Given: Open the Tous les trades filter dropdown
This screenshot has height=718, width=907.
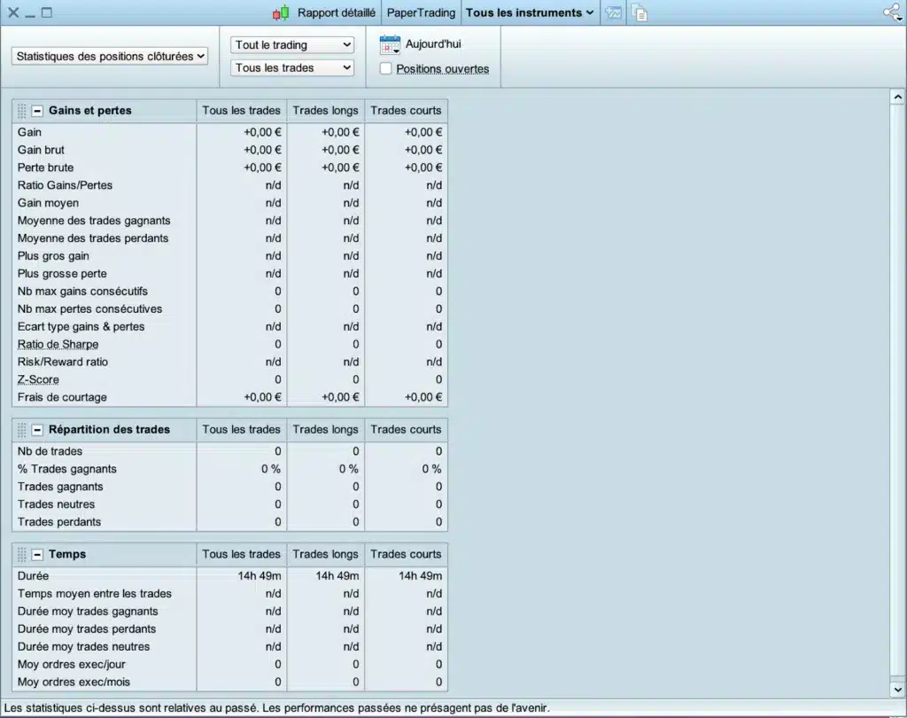Looking at the screenshot, I should coord(292,67).
